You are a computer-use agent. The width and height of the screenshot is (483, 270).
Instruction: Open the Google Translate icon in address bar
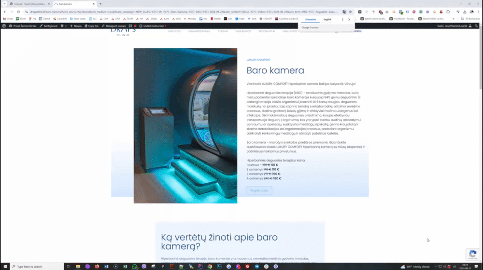coord(344,12)
